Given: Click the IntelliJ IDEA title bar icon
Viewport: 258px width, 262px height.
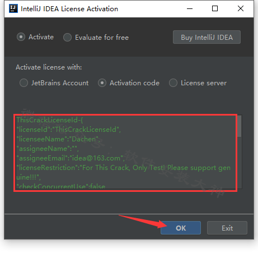Looking at the screenshot, I should (x=13, y=8).
